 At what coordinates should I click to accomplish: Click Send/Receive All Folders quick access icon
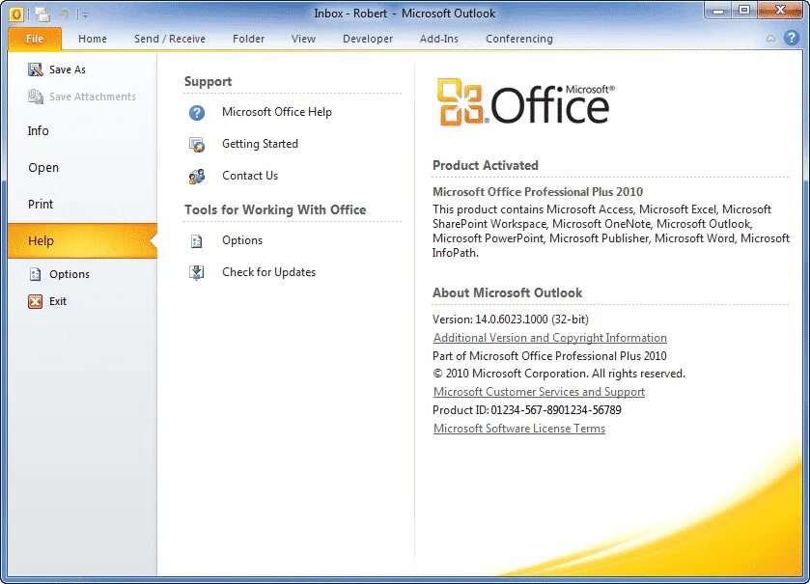[42, 14]
